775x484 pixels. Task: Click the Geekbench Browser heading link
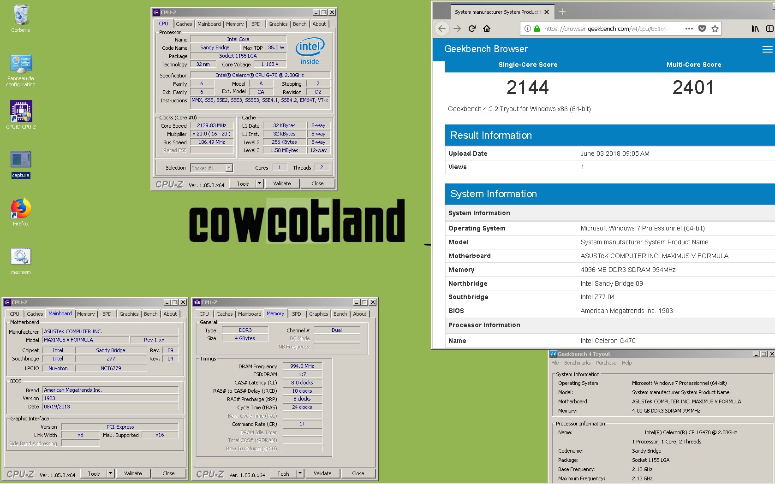coord(486,49)
